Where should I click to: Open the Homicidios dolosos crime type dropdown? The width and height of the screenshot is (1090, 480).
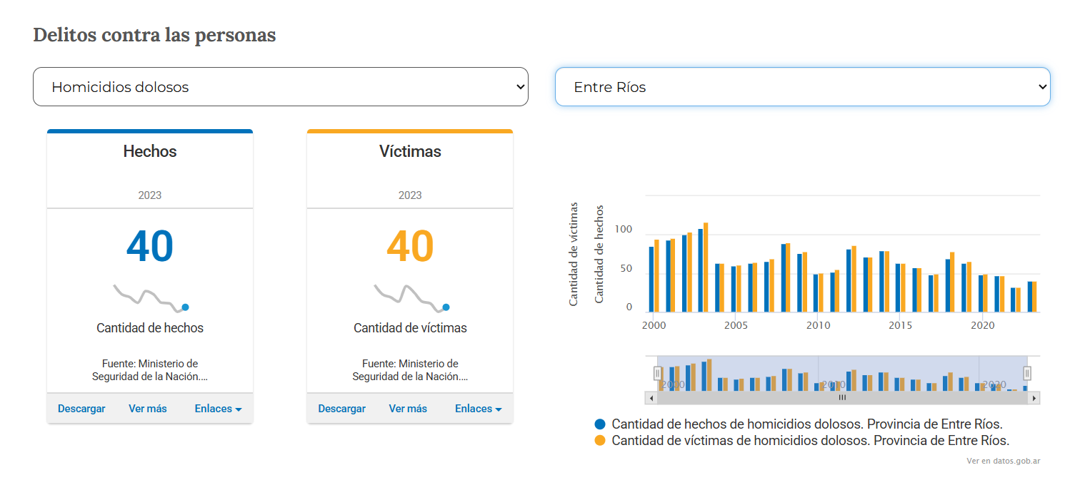(x=280, y=87)
